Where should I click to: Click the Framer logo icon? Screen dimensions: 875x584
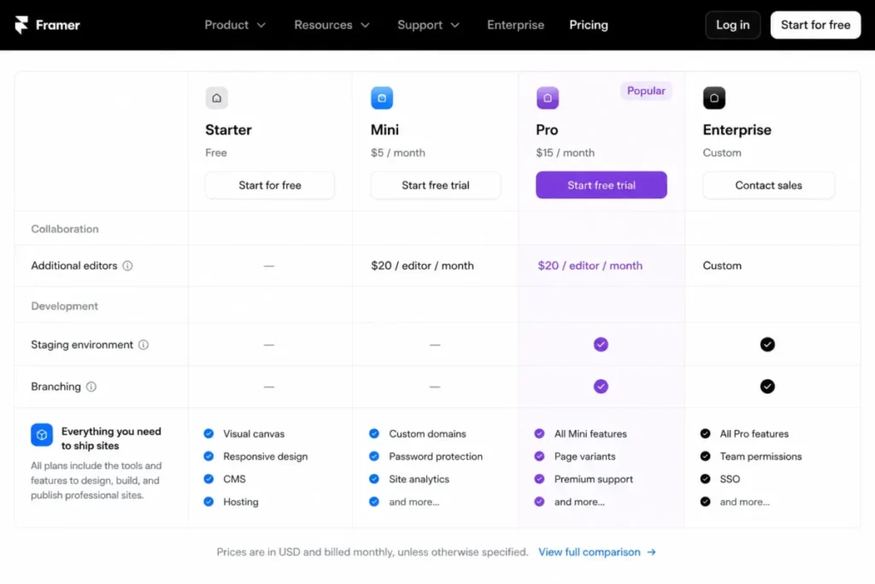21,25
